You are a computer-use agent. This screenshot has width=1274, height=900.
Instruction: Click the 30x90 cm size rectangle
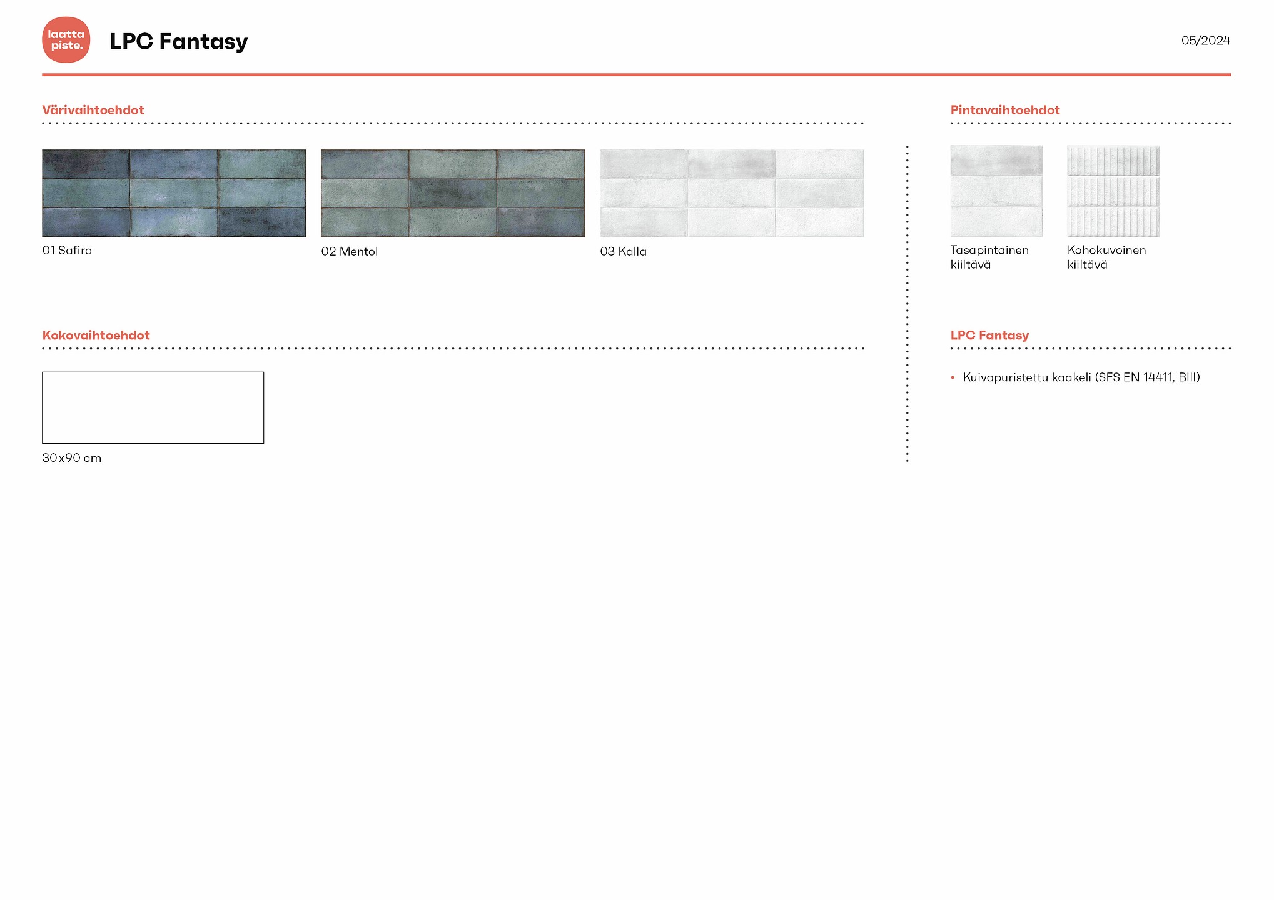(153, 407)
